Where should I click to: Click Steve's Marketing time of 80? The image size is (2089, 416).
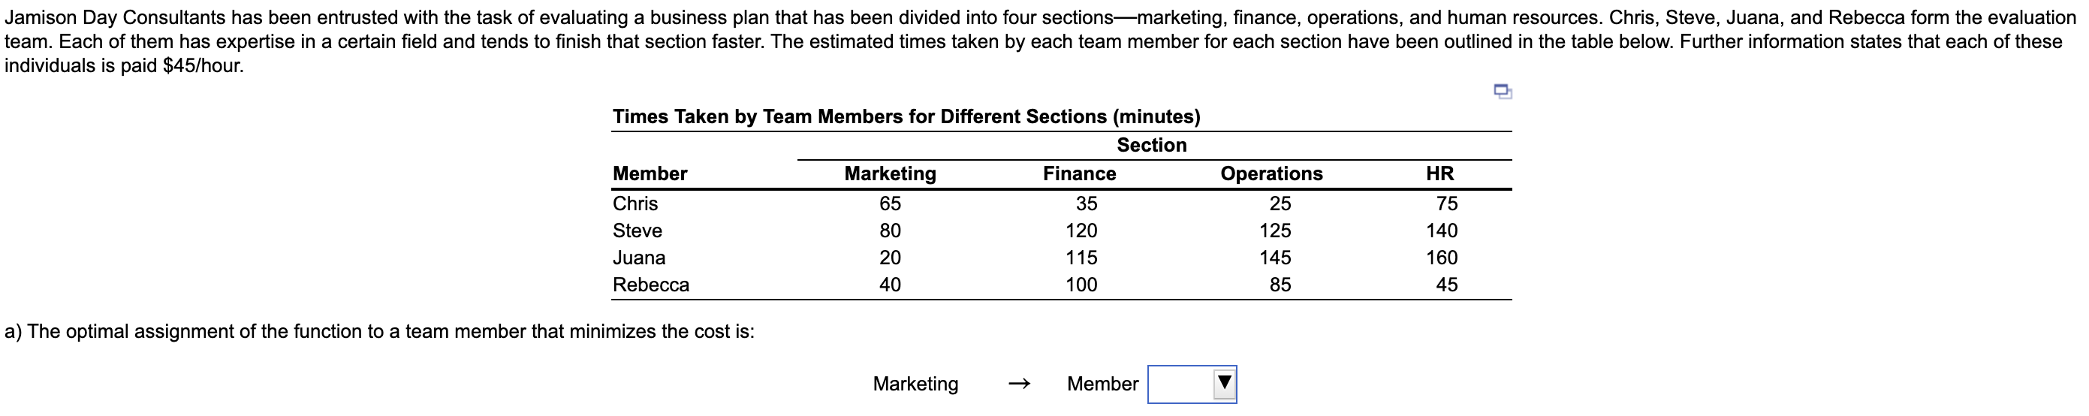tap(890, 231)
